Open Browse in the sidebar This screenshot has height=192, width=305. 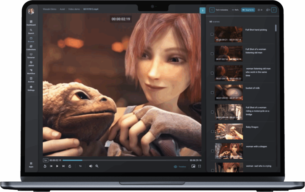coord(31,40)
